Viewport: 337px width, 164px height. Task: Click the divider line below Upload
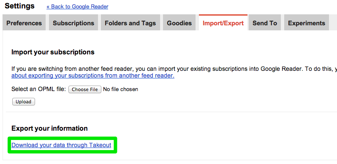[171, 112]
